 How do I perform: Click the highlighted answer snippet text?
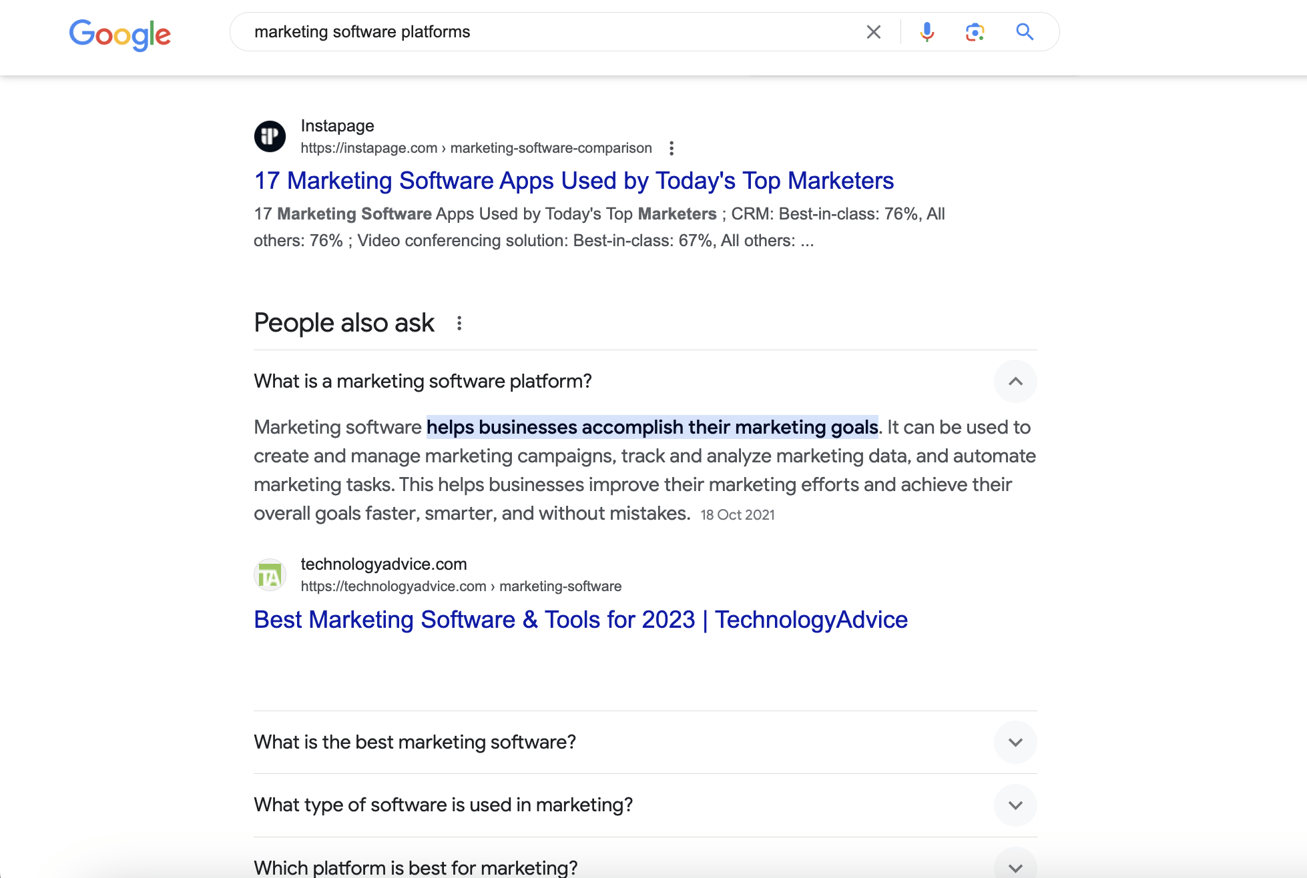[652, 428]
